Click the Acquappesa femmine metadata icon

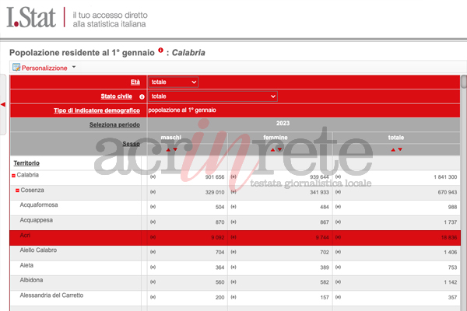[x=233, y=222]
